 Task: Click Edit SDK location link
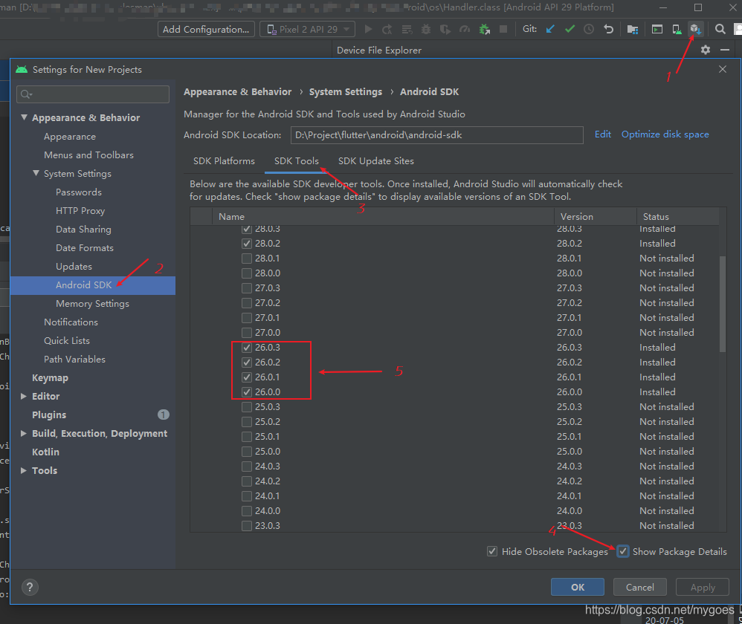(602, 134)
